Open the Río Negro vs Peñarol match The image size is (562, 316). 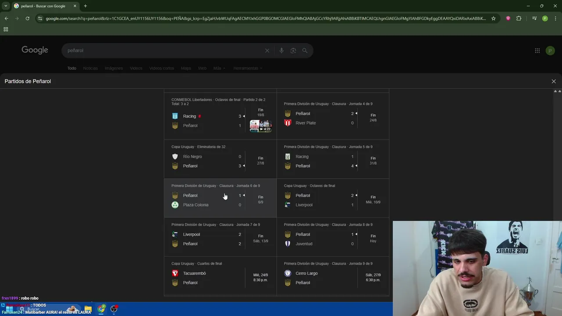coord(220,159)
